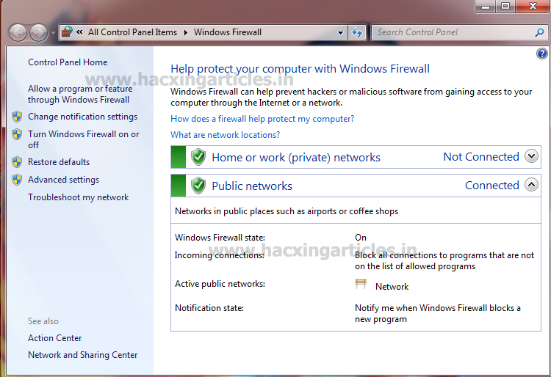This screenshot has height=377, width=551.
Task: Click Notify me when Windows Firewall blocks text
Action: click(x=438, y=313)
